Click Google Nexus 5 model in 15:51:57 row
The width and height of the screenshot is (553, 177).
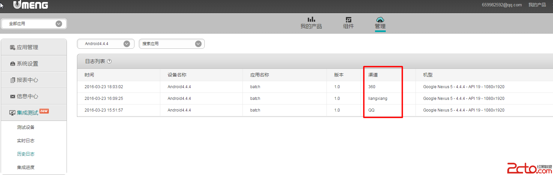(x=464, y=110)
